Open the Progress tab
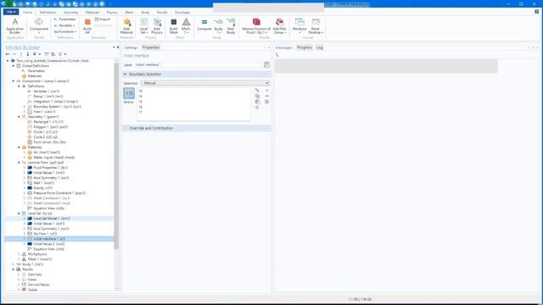Image resolution: width=543 pixels, height=305 pixels. click(305, 47)
